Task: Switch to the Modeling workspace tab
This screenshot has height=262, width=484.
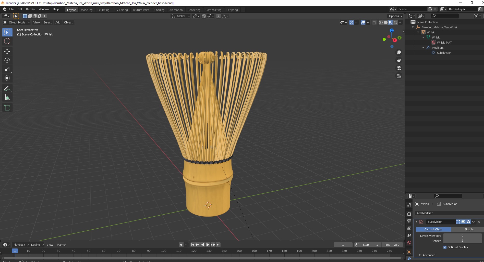Action: (x=87, y=10)
